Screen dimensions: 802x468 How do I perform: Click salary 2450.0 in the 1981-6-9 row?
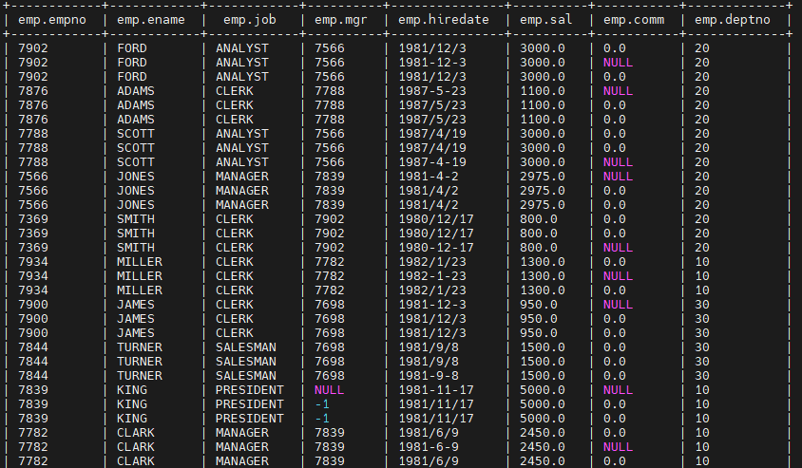(543, 446)
